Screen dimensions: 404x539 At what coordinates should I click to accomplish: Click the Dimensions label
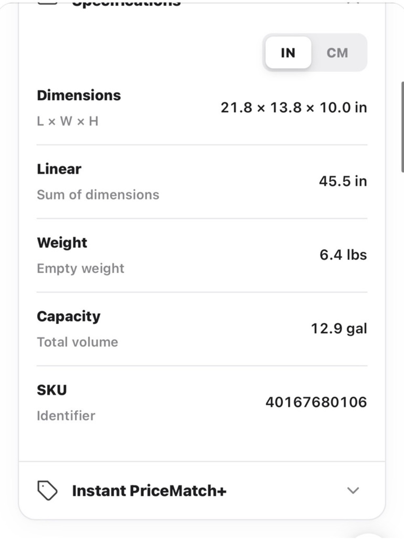(x=79, y=95)
